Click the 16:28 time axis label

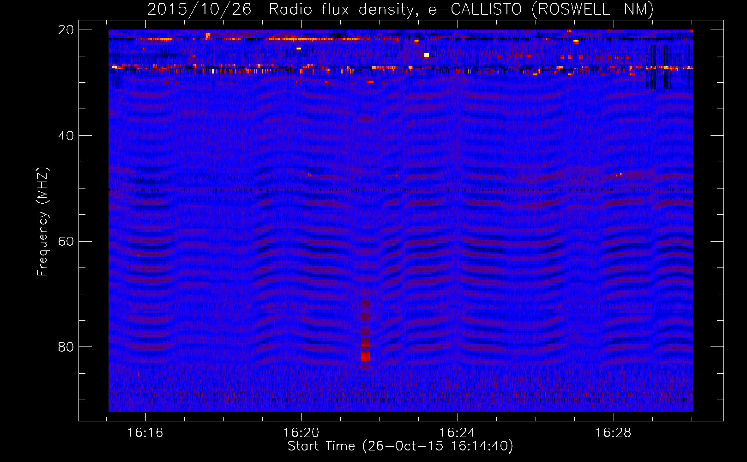[x=613, y=433]
